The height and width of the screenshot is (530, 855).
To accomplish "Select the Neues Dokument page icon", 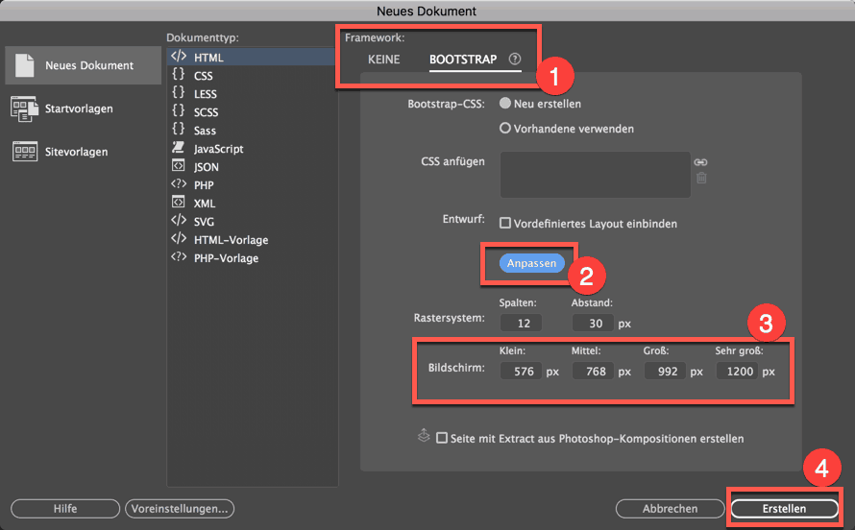I will tap(25, 65).
